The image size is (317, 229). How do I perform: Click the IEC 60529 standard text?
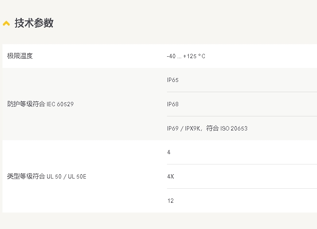pyautogui.click(x=60, y=104)
